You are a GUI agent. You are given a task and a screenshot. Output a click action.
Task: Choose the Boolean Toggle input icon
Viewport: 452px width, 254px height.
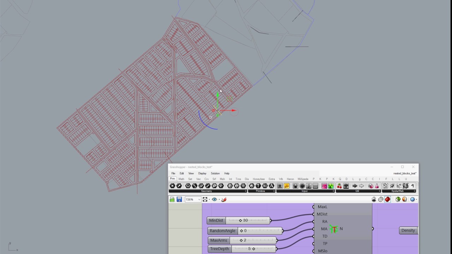(x=296, y=186)
